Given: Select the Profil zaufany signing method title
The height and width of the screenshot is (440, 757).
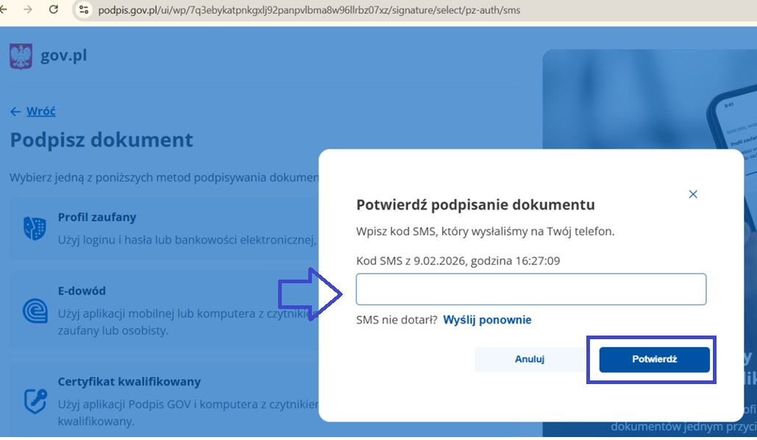Looking at the screenshot, I should (97, 217).
